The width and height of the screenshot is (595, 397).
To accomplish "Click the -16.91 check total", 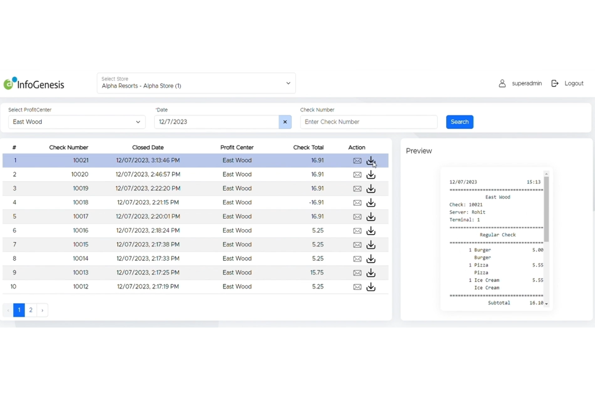I will coord(316,202).
